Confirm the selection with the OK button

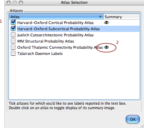pos(133,119)
